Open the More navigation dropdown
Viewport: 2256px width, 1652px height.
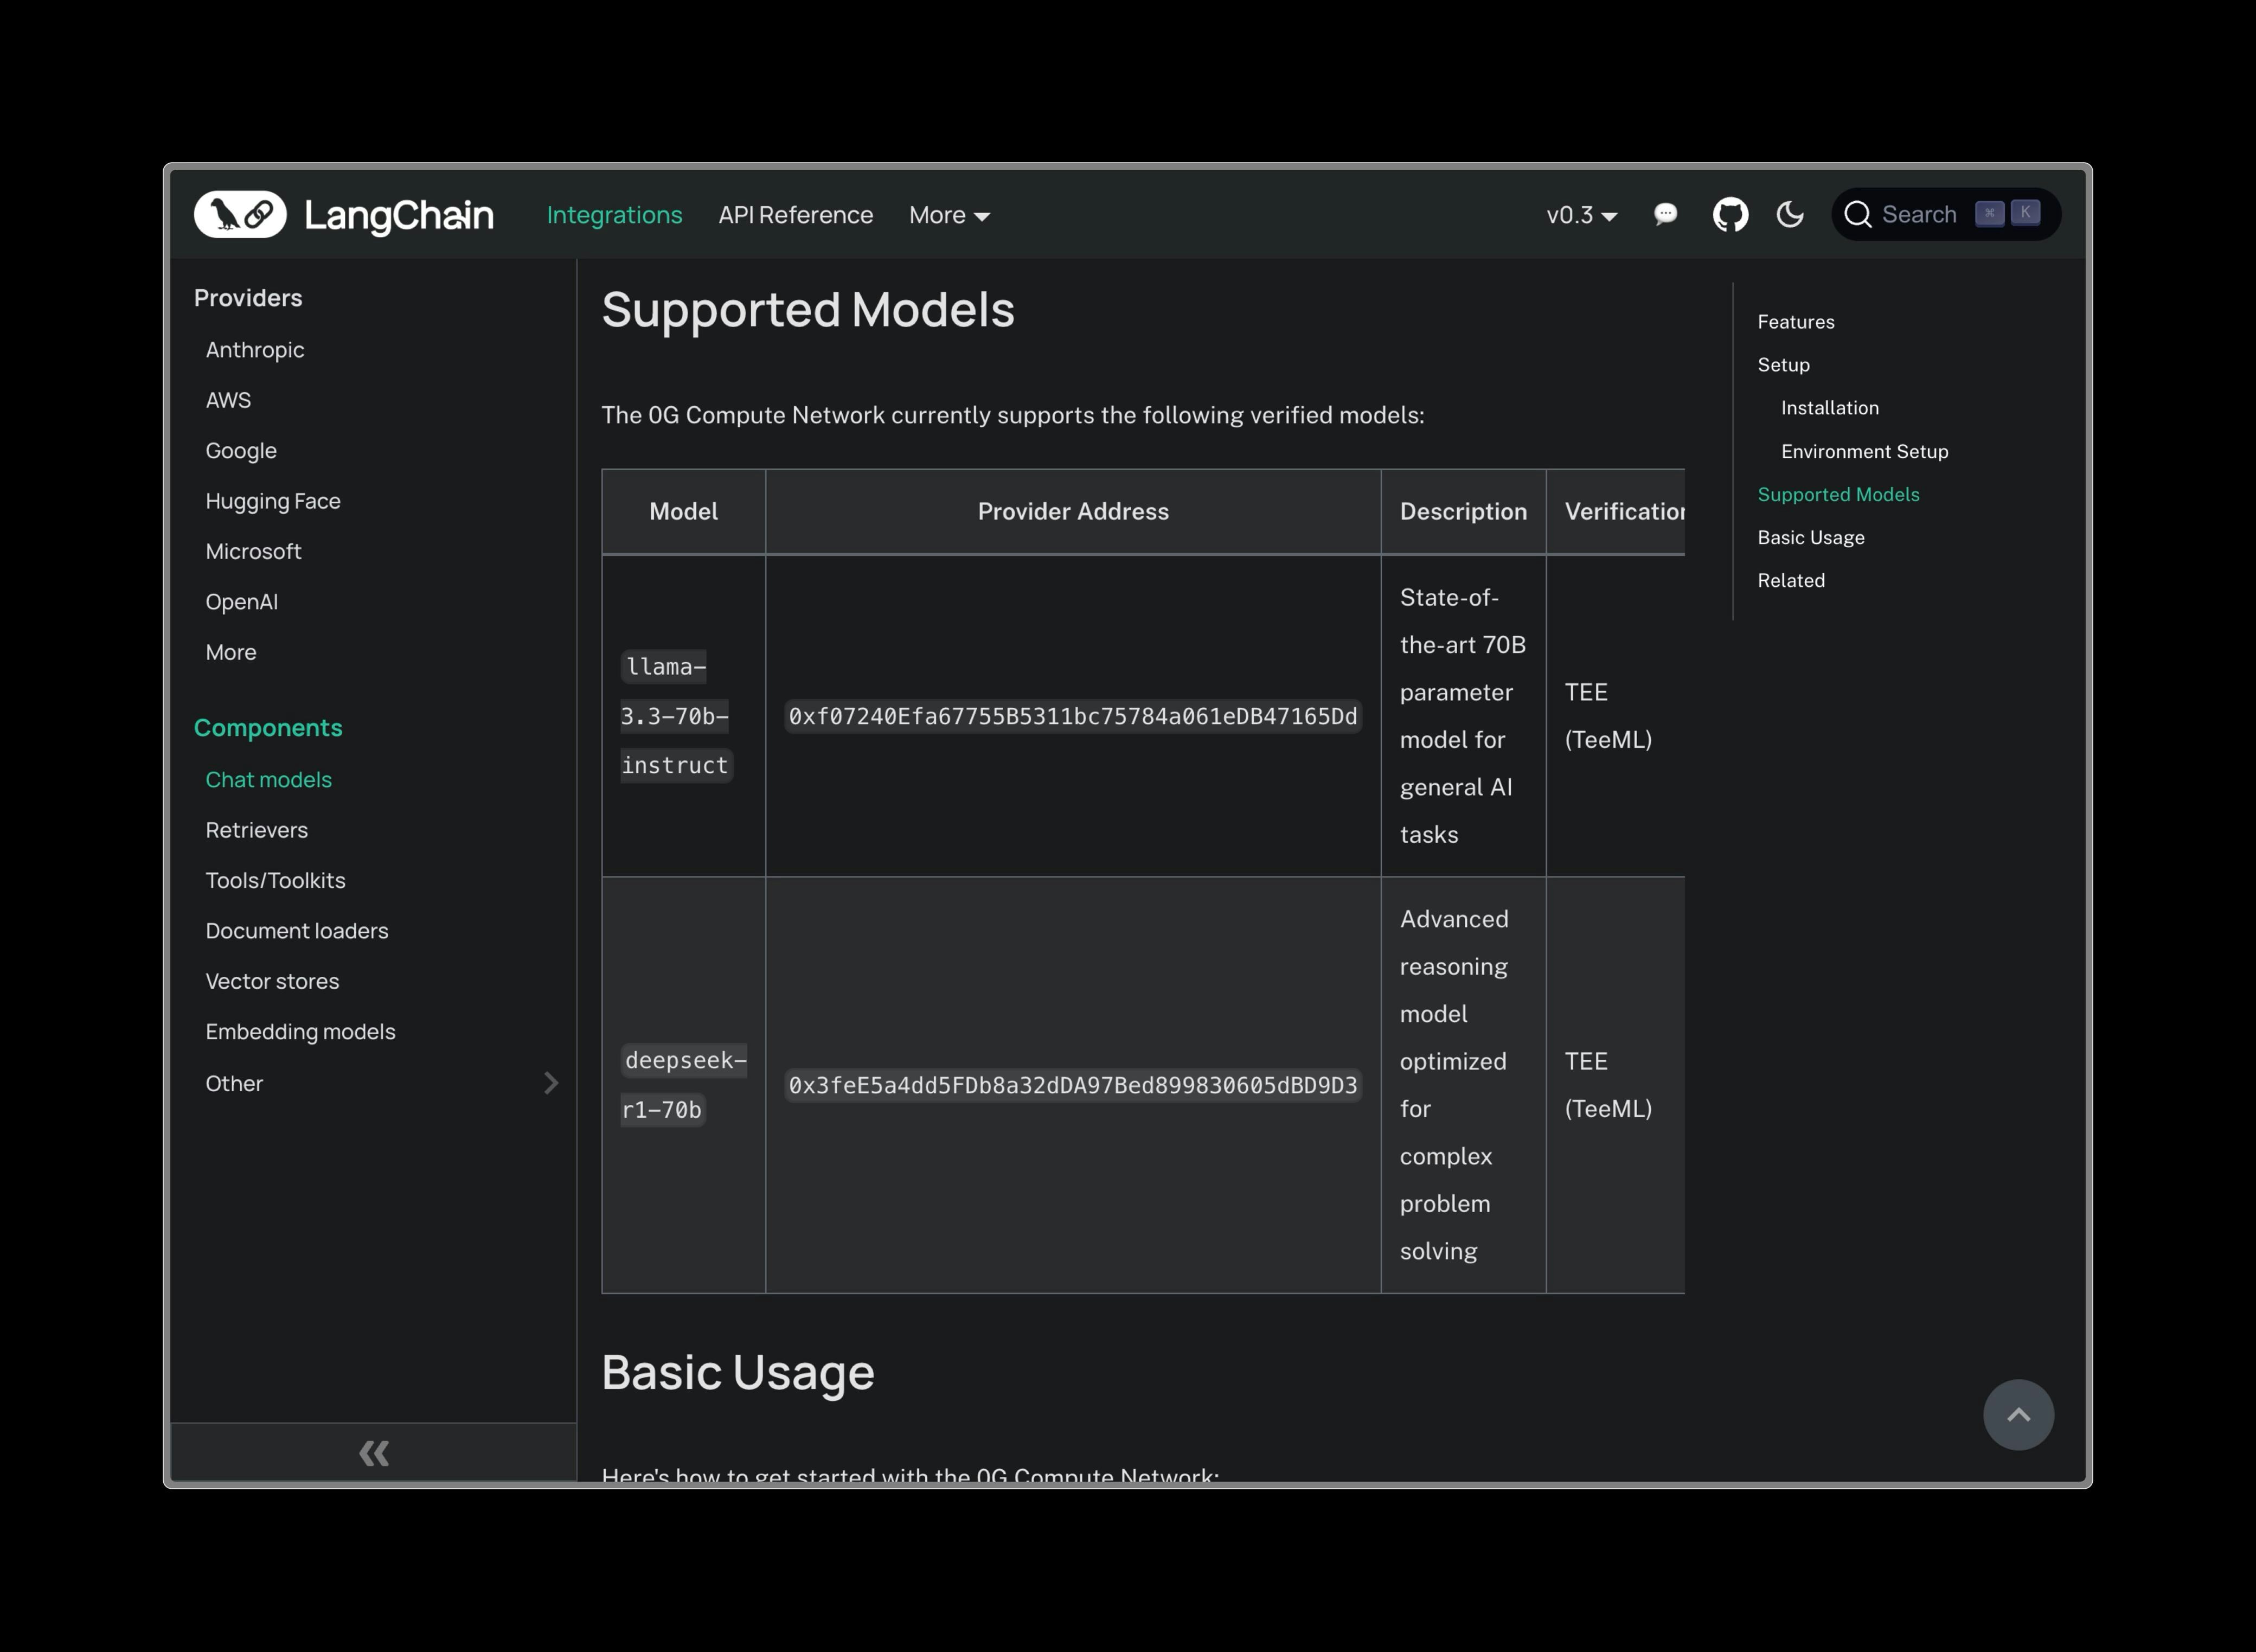click(x=948, y=215)
